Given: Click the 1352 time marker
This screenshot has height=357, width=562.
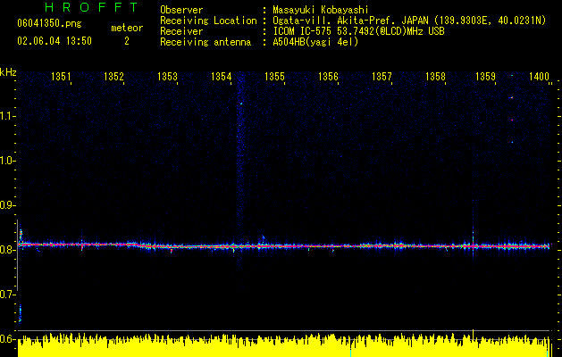Looking at the screenshot, I should tap(113, 77).
